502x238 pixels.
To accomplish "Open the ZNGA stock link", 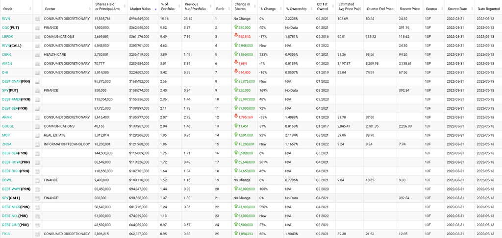I will pos(6,144).
